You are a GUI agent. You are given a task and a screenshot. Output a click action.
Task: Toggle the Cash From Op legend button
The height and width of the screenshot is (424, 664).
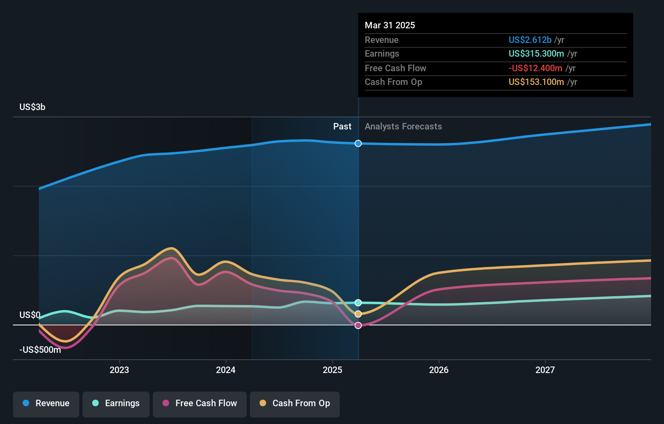295,404
